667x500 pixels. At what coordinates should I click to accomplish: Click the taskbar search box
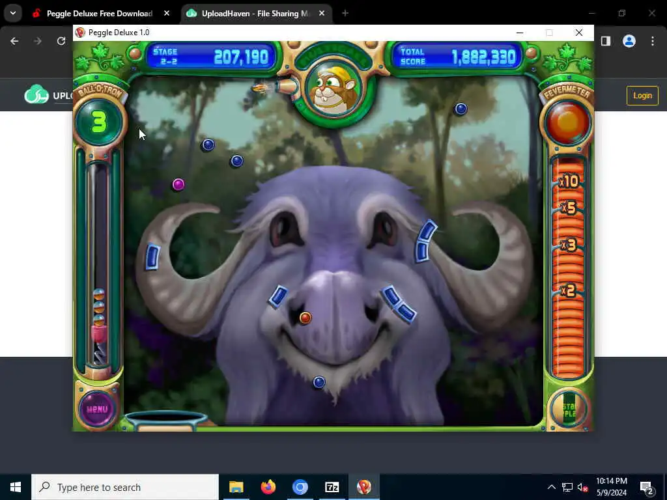point(125,487)
